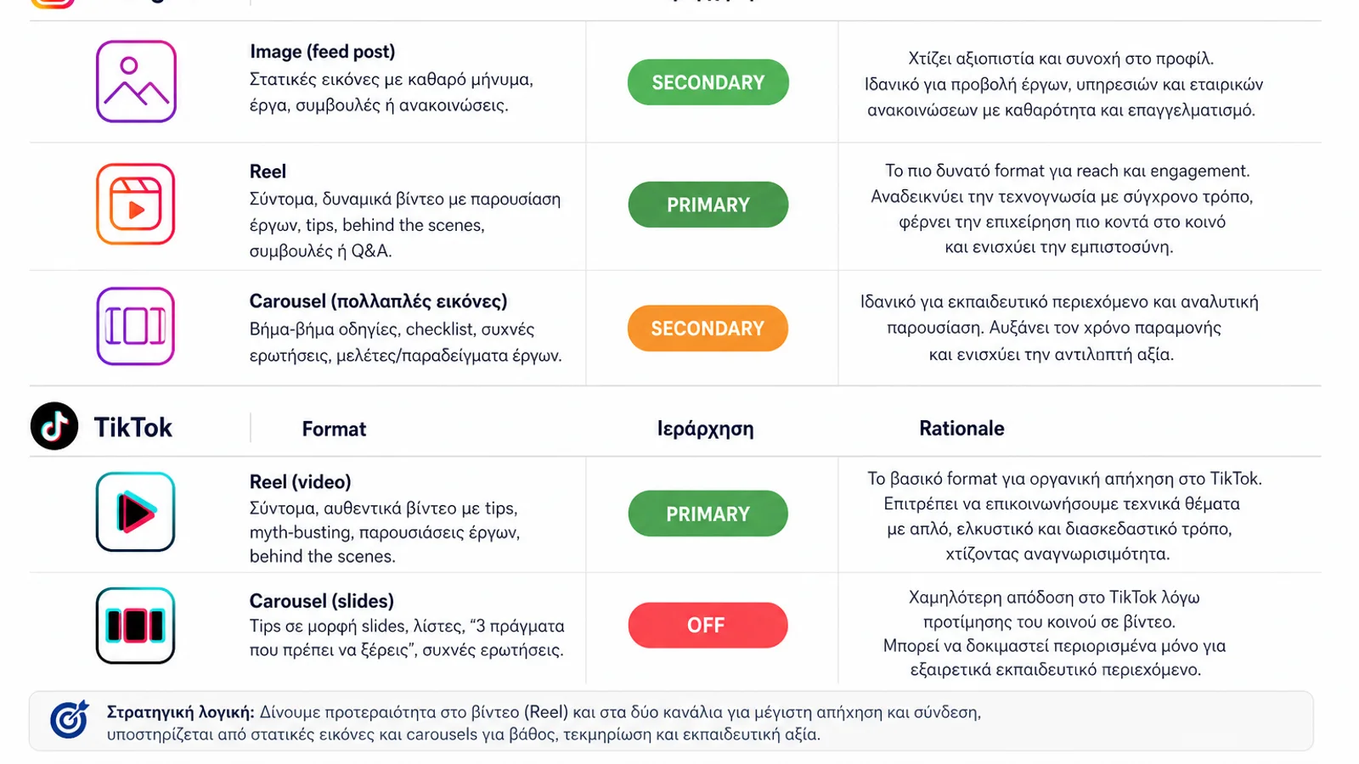1359x764 pixels.
Task: Click the Image (feed post) title
Action: click(323, 52)
